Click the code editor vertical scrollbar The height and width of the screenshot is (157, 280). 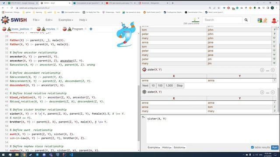coord(139,113)
